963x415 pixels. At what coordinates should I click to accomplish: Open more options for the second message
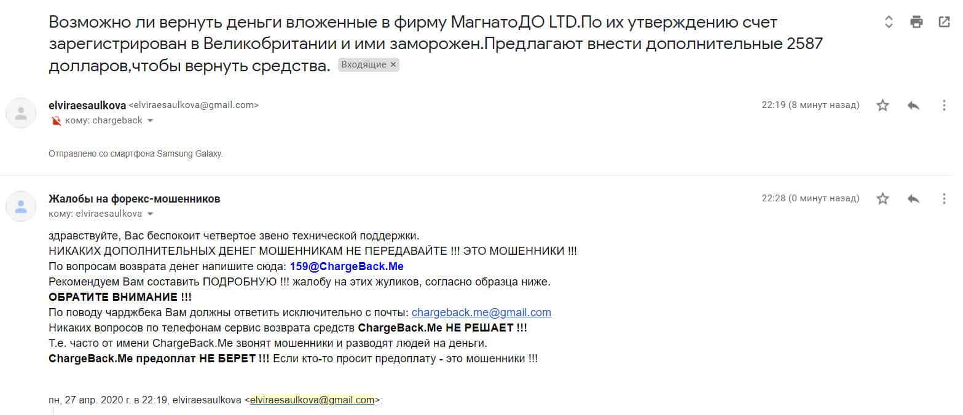944,199
